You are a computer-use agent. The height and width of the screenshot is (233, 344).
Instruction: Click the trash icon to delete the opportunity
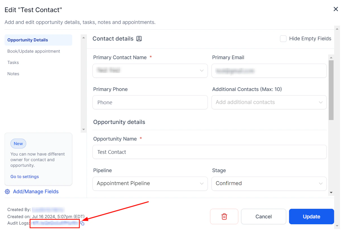(x=224, y=216)
